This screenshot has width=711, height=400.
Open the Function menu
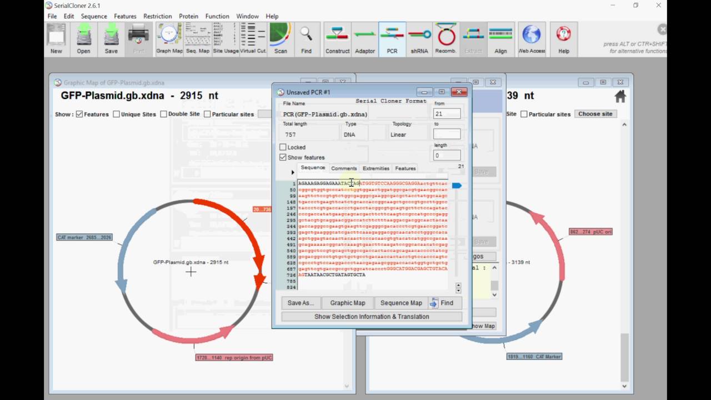(x=217, y=16)
